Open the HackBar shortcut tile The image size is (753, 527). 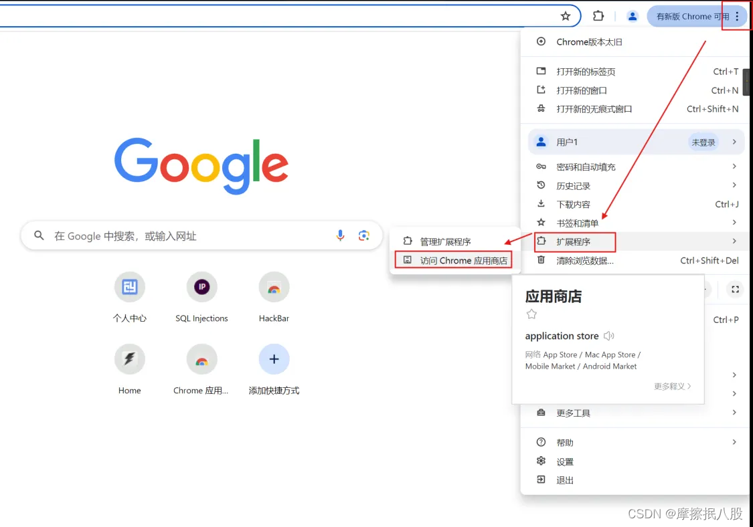pos(274,298)
